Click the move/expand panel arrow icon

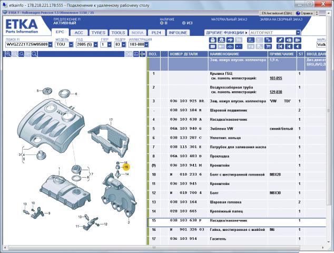pyautogui.click(x=143, y=54)
